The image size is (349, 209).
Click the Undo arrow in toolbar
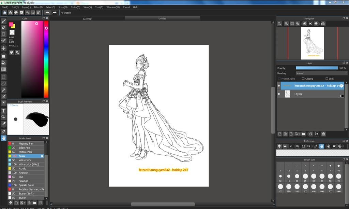47,13
